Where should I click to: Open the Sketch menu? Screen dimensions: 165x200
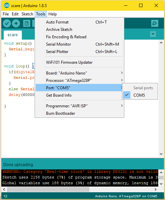pos(27,14)
